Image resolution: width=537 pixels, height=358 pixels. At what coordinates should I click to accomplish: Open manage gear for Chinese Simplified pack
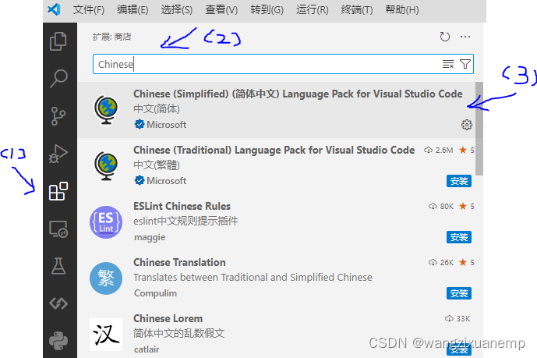(x=466, y=125)
